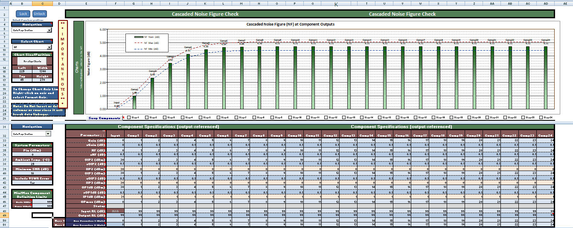The height and width of the screenshot is (228, 573).
Task: Click the Sweep Components label
Action: pos(104,118)
